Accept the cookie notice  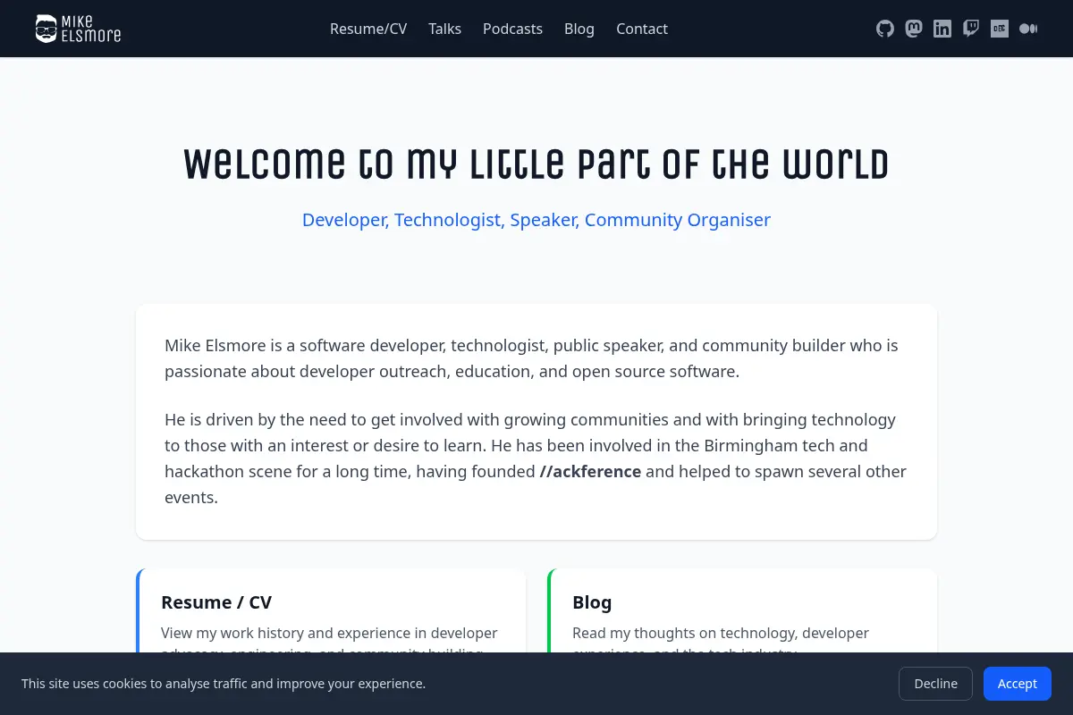(x=1018, y=684)
